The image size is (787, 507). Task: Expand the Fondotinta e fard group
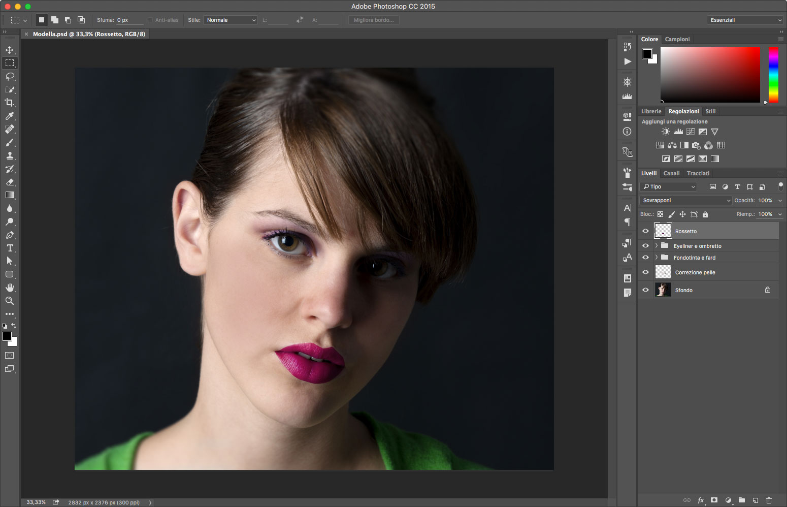pyautogui.click(x=656, y=258)
